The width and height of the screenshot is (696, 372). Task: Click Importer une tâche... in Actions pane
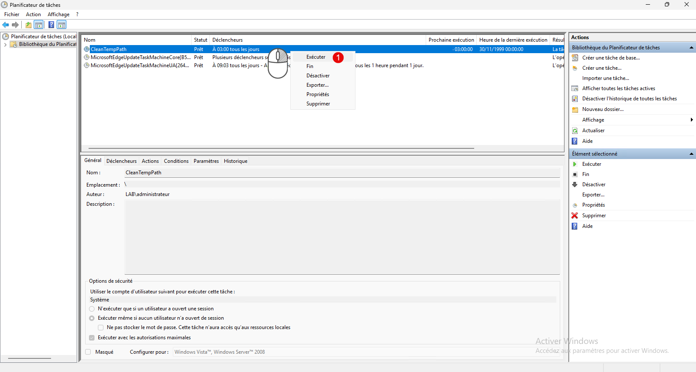[x=605, y=78]
